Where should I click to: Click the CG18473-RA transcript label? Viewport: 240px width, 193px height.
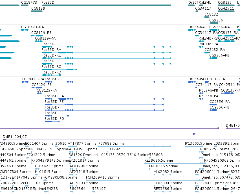click(x=33, y=27)
